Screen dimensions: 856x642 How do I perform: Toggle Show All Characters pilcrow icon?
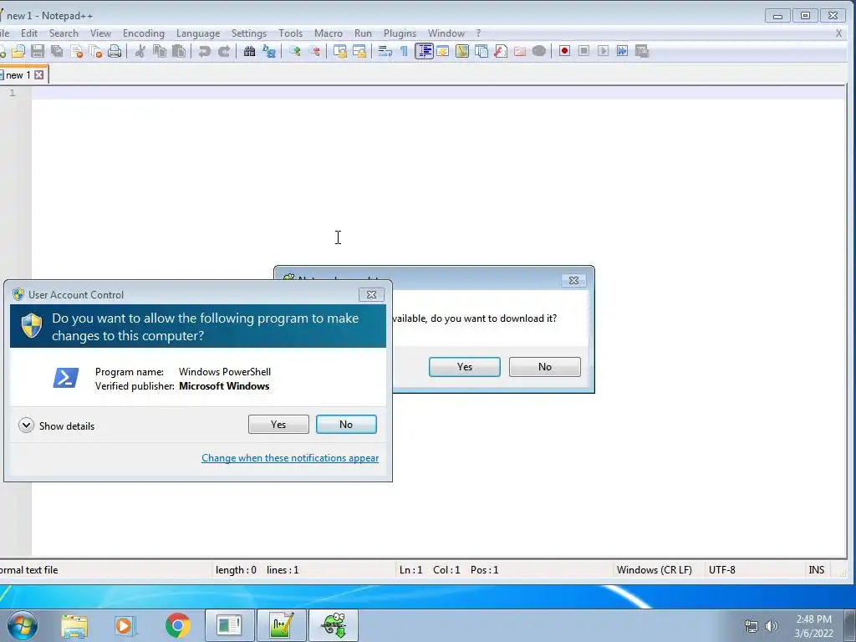[x=404, y=51]
